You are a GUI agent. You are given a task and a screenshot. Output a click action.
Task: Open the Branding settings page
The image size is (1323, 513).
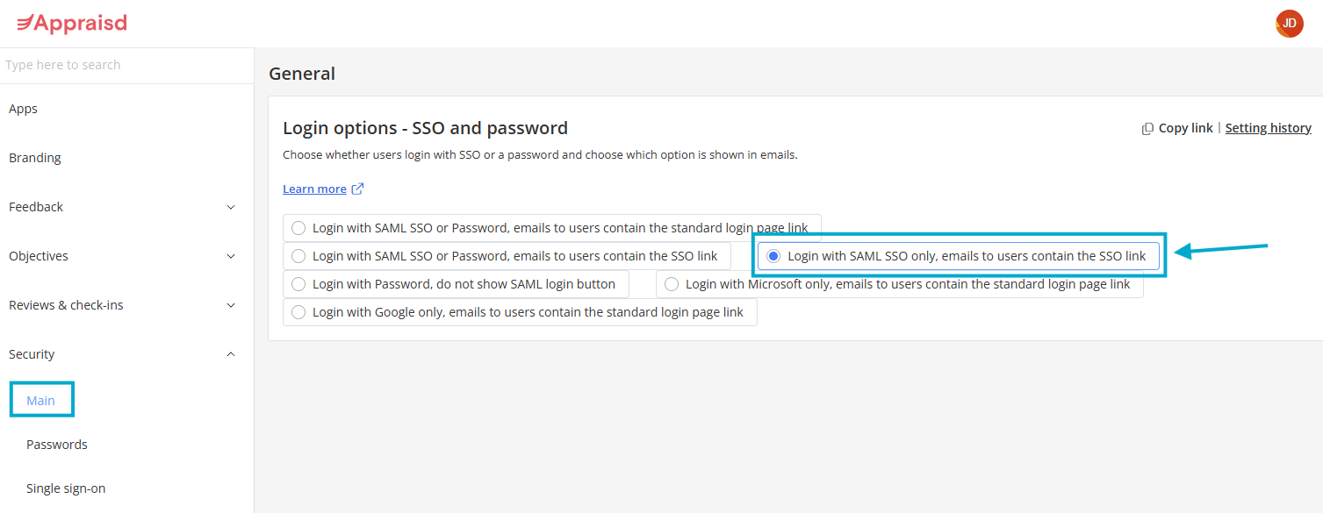[x=35, y=158]
